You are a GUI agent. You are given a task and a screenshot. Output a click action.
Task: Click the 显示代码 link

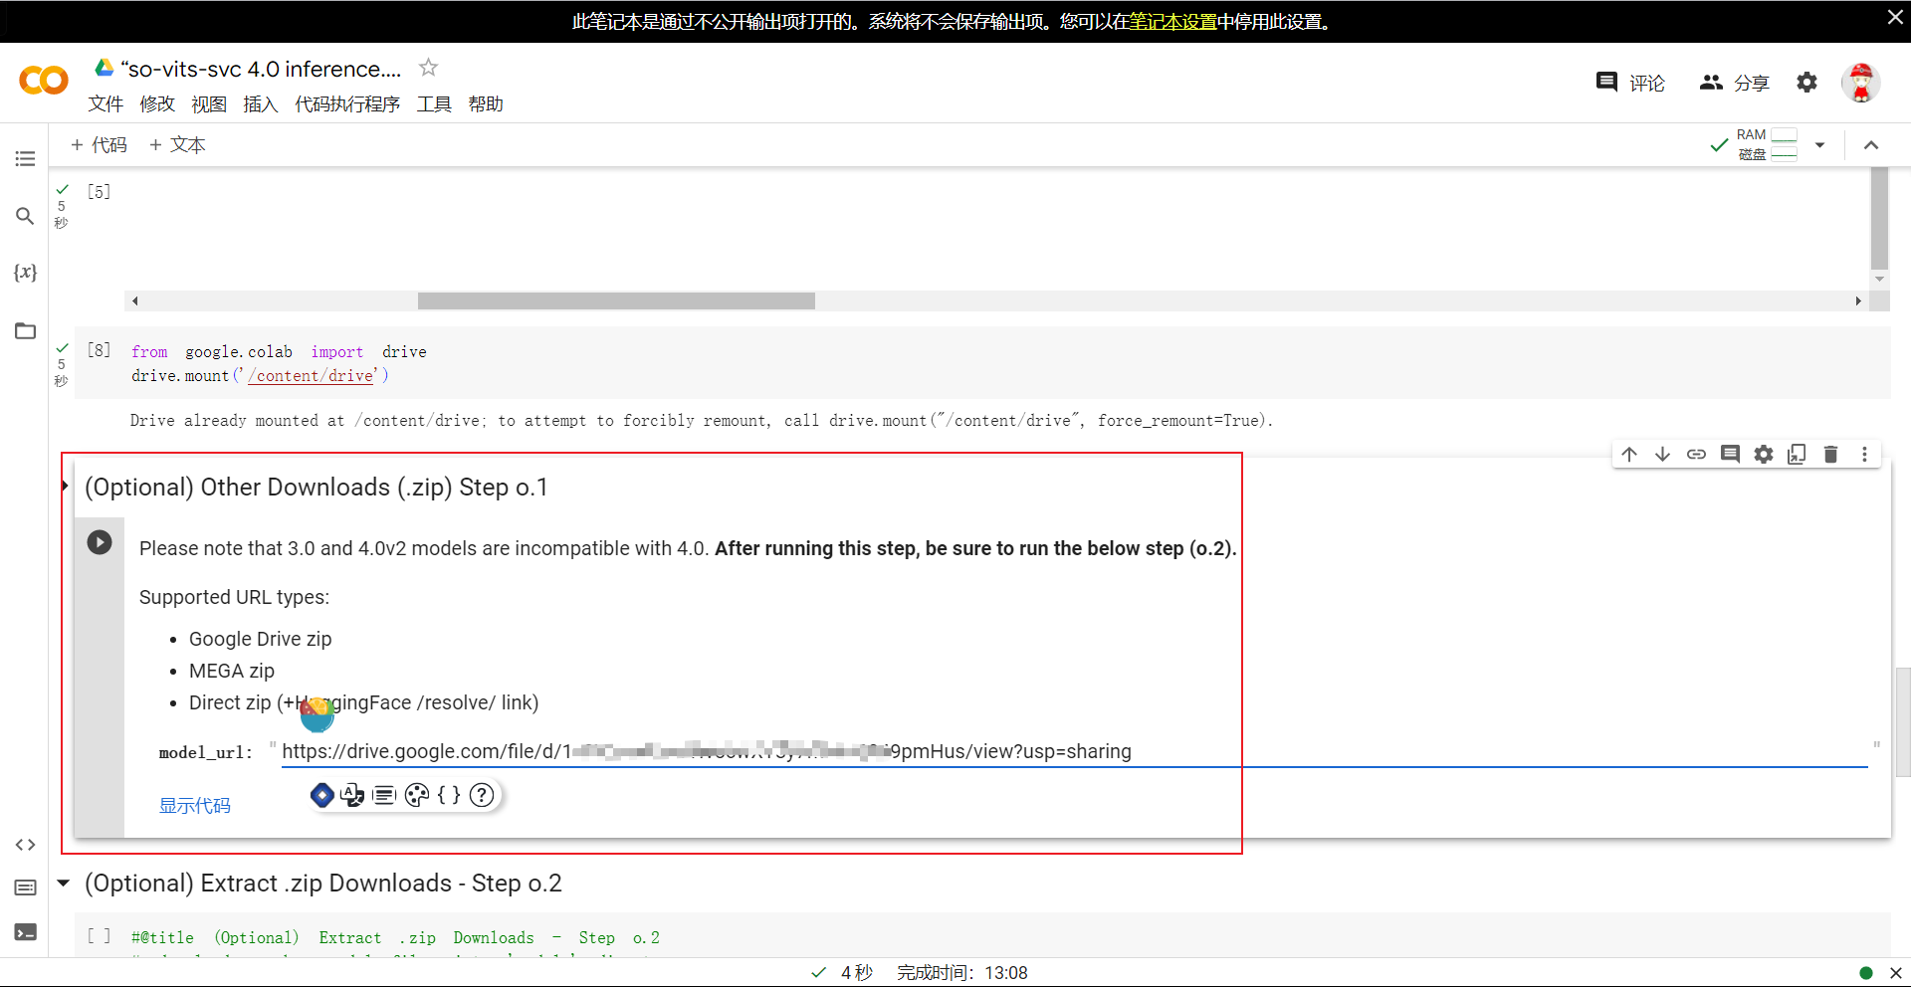coord(195,806)
